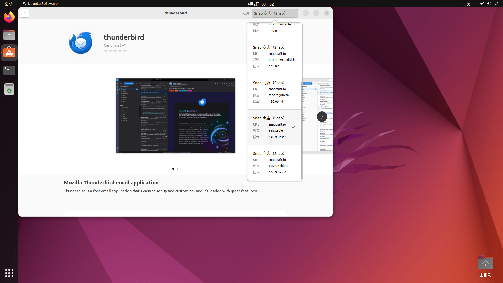Click the back arrow button
Screen dimensions: 503x283
click(x=25, y=13)
